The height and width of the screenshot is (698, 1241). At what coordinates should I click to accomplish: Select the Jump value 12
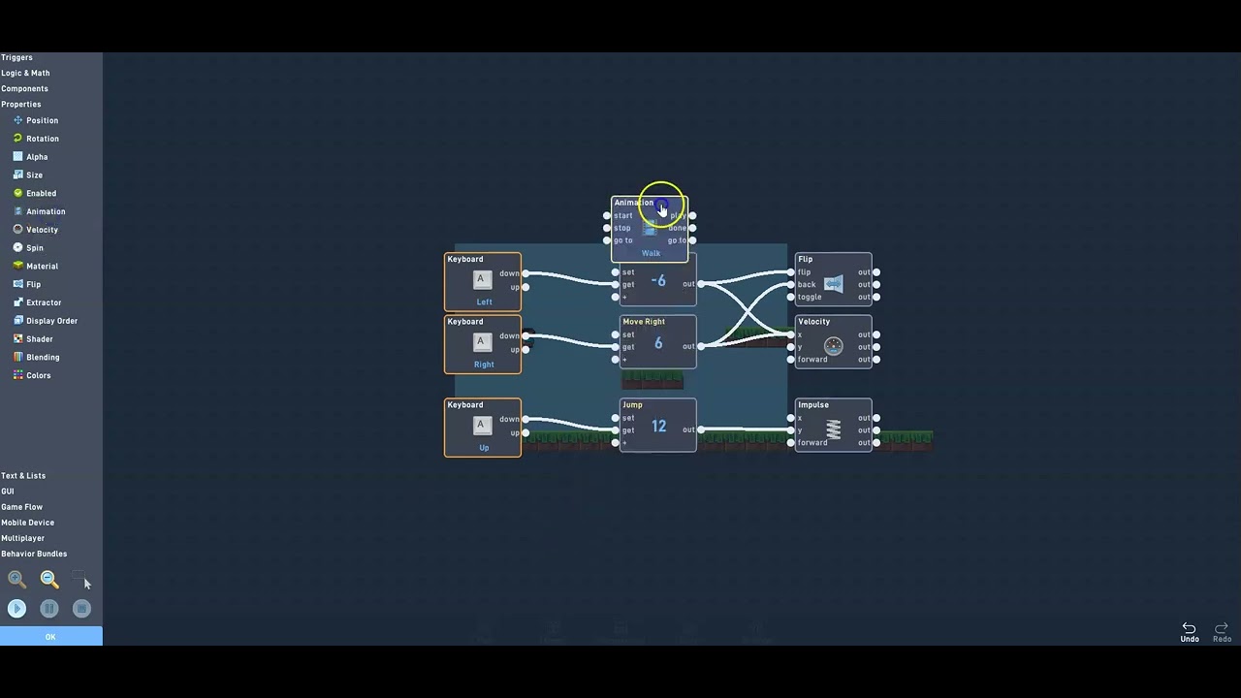(659, 427)
